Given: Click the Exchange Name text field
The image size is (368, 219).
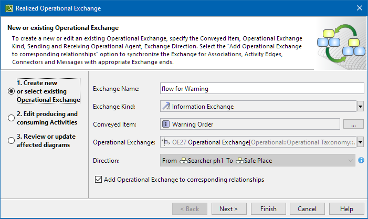Looking at the screenshot, I should (261, 89).
